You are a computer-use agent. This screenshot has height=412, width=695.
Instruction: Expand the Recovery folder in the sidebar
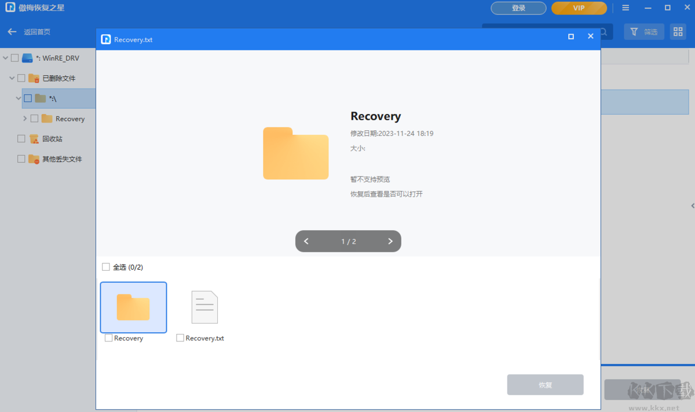click(x=25, y=118)
